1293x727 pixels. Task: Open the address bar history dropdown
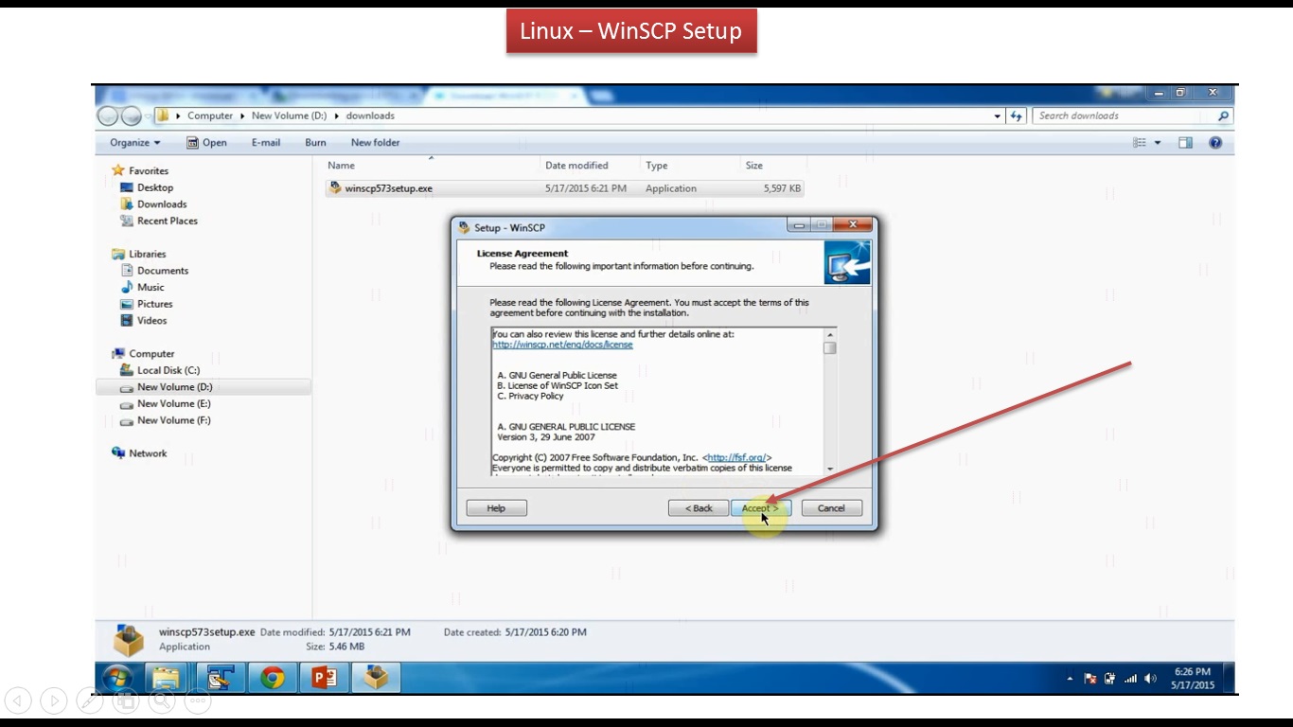(998, 115)
